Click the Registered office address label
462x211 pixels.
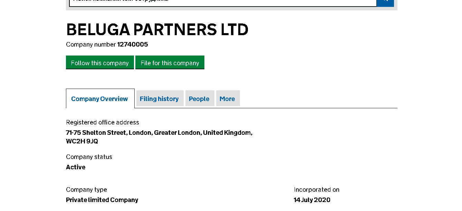(x=103, y=122)
